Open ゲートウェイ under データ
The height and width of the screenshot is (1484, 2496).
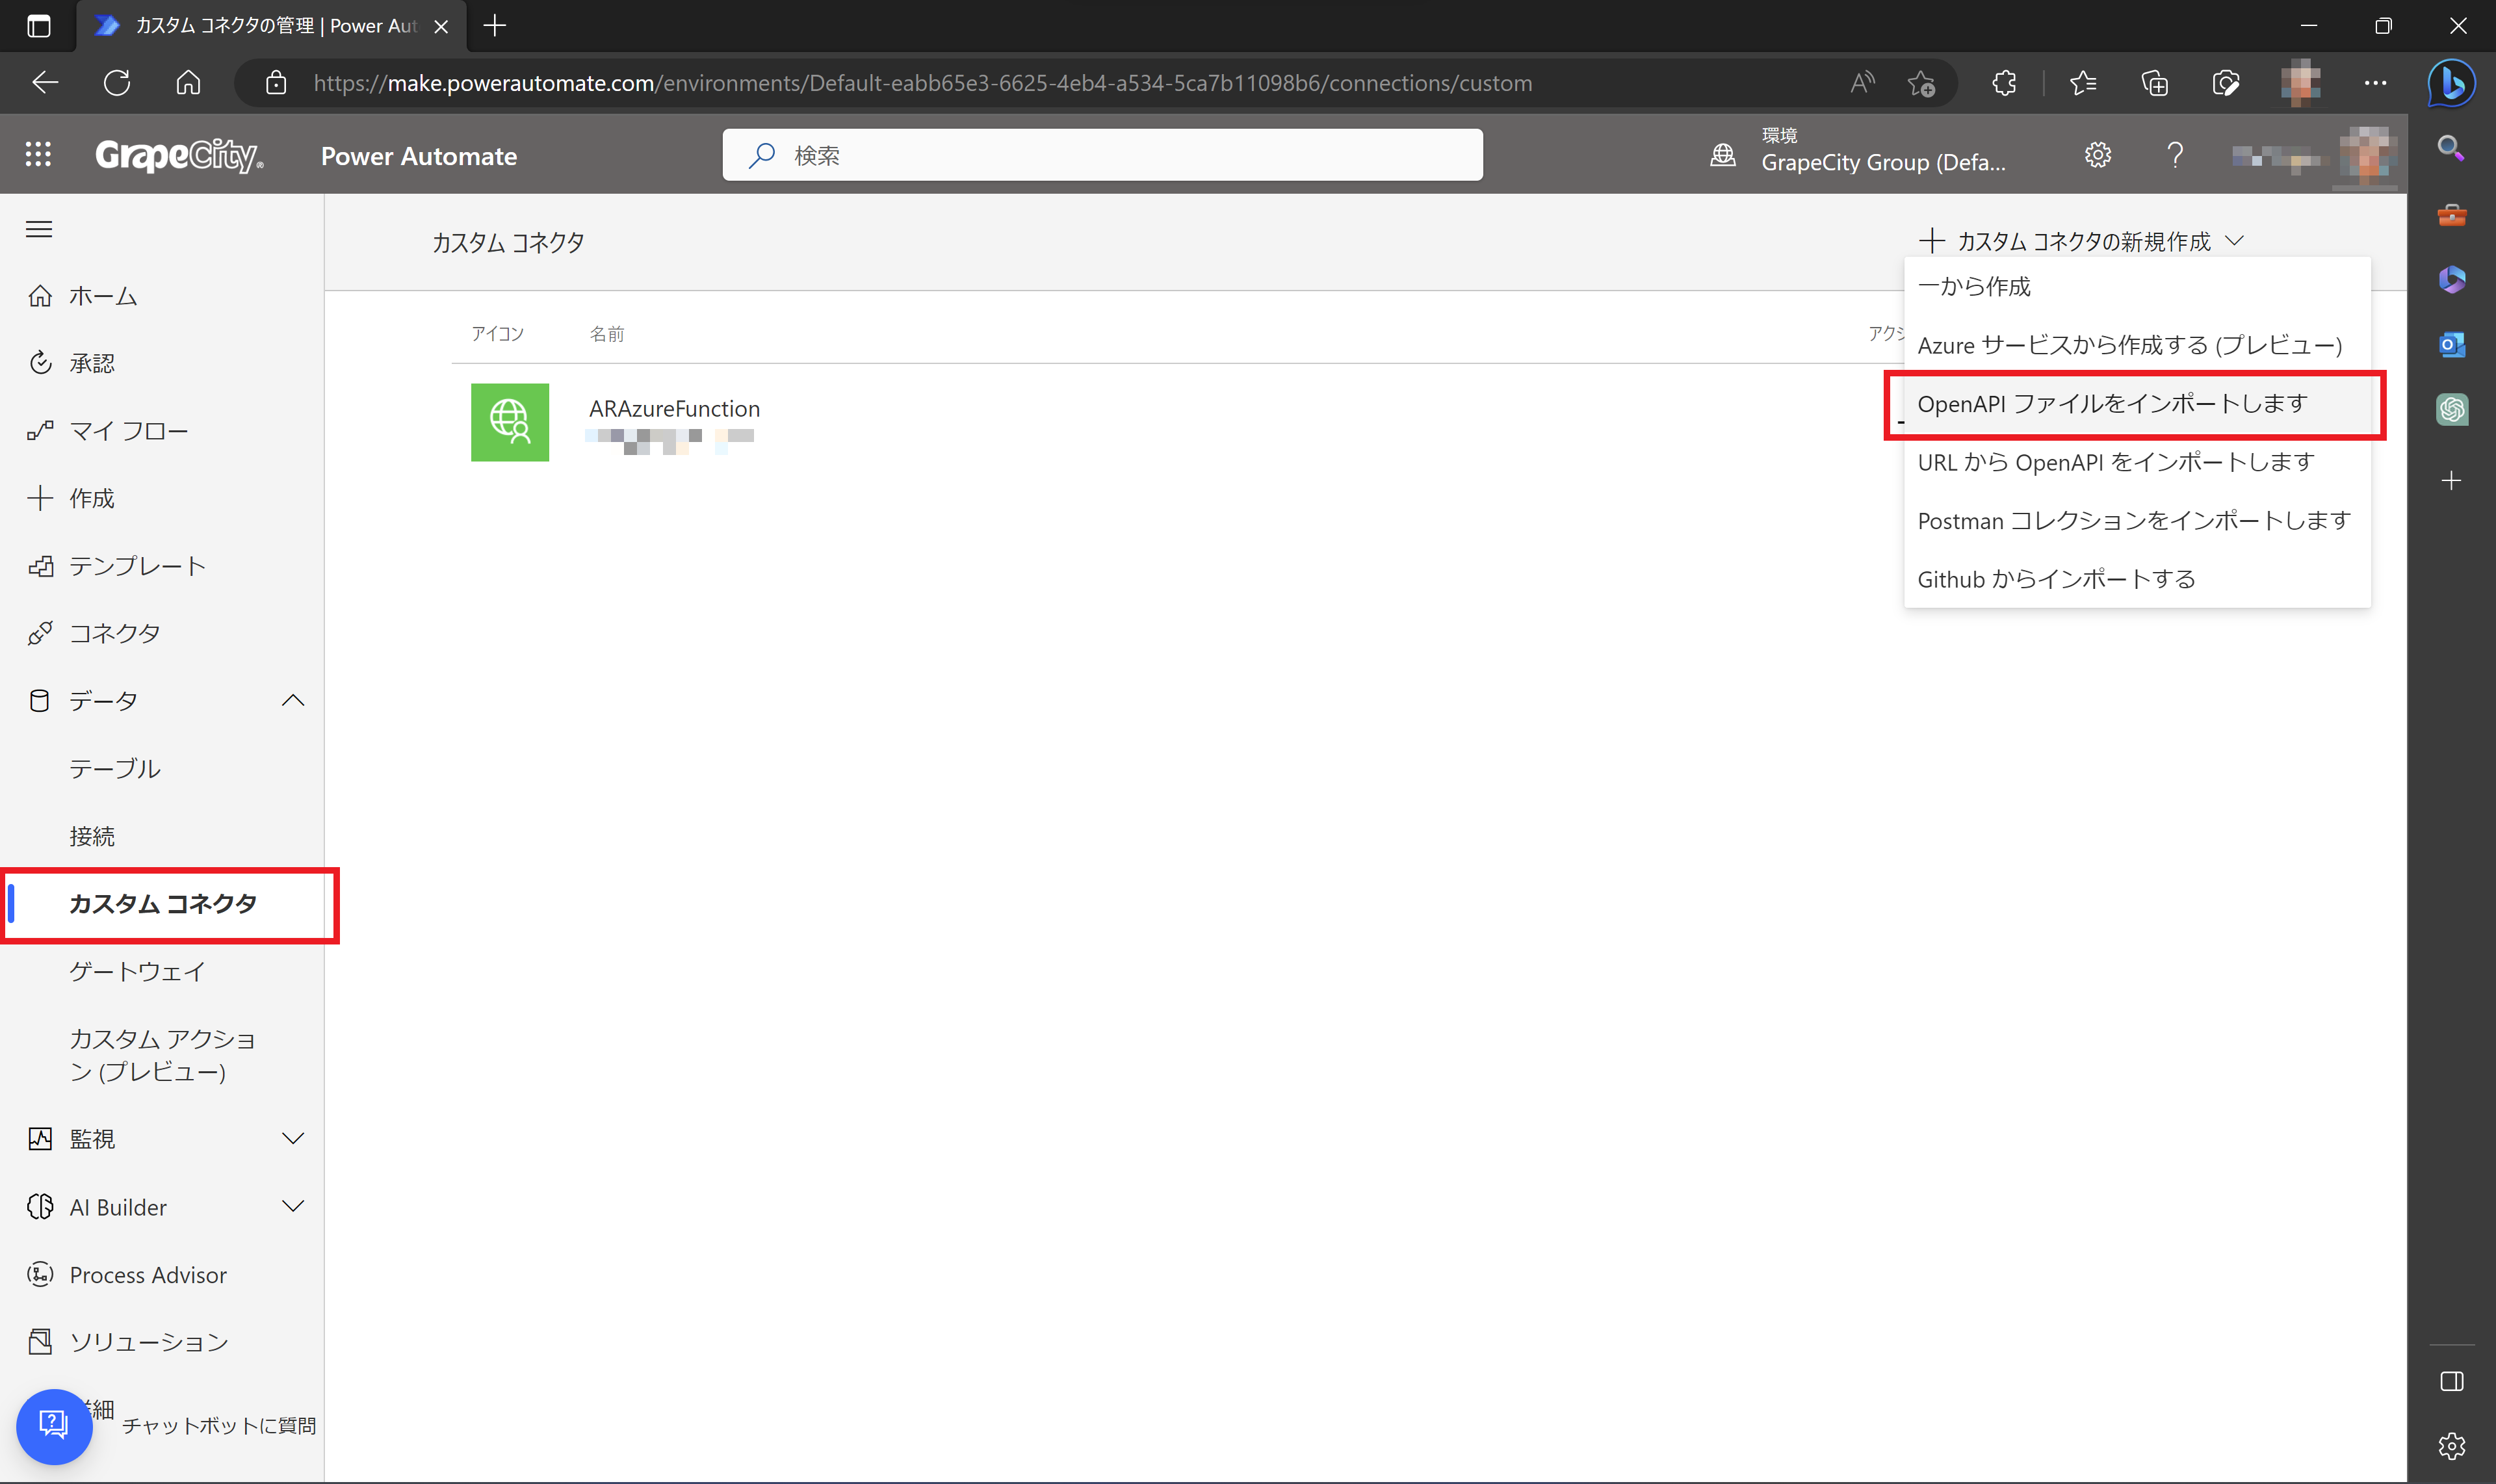162,971
